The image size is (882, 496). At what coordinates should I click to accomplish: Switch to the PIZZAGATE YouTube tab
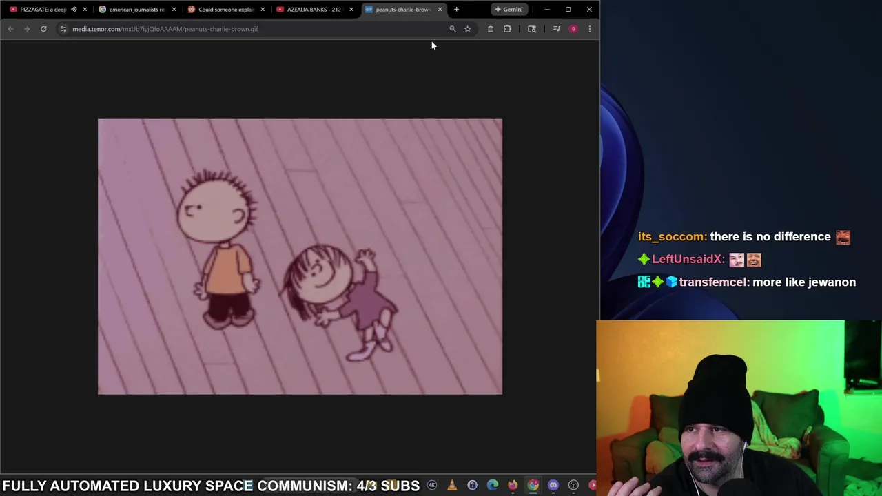[x=43, y=10]
